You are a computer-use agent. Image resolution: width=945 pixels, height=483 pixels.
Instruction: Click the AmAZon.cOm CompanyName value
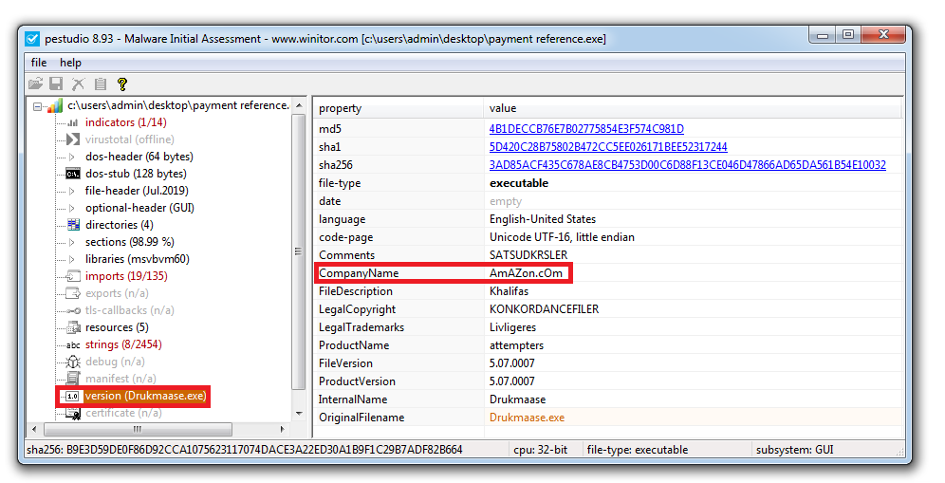click(x=526, y=273)
